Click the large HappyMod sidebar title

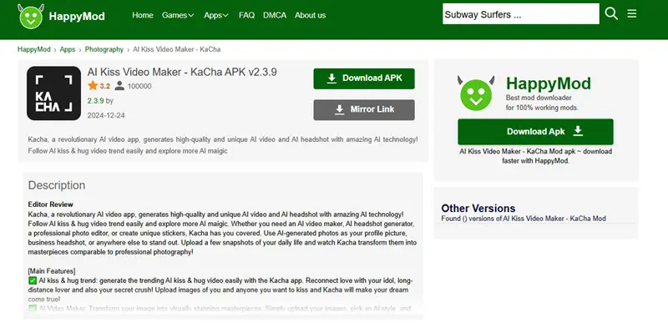549,83
